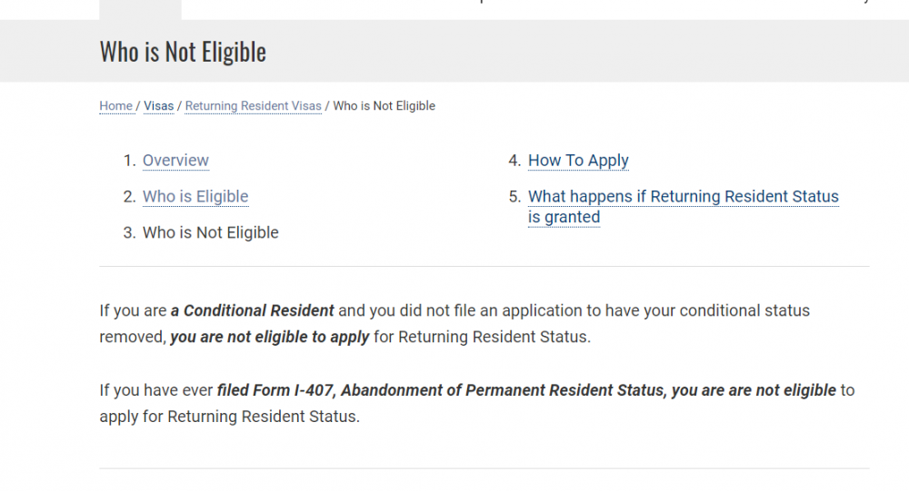909x491 pixels.
Task: Click list number 4 beside How To Apply
Action: point(514,161)
